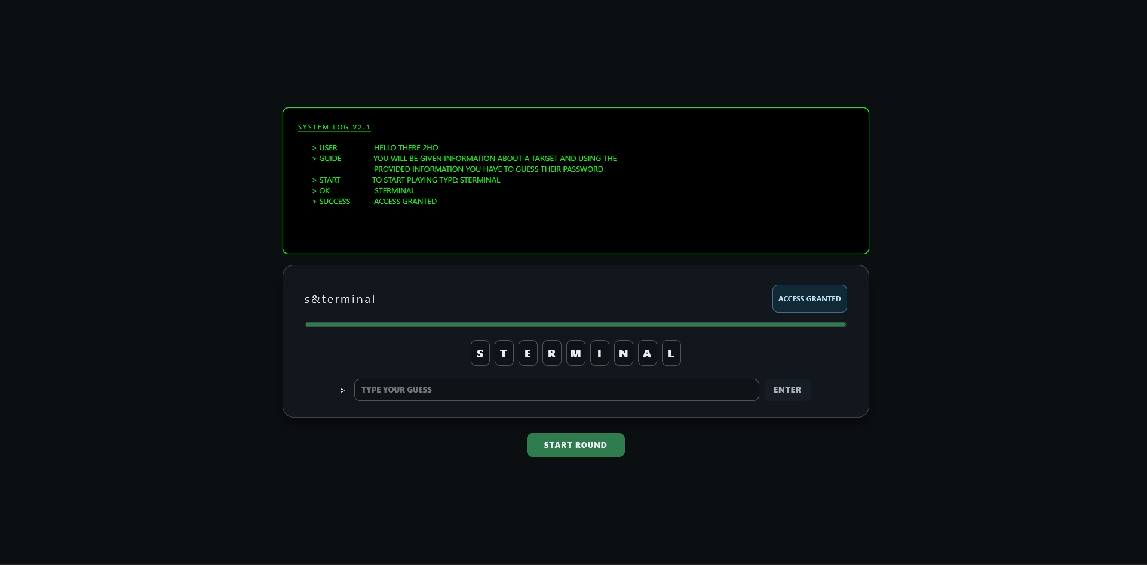Select the USER log entry greeting
Screen dimensions: 1147x565
pos(406,148)
